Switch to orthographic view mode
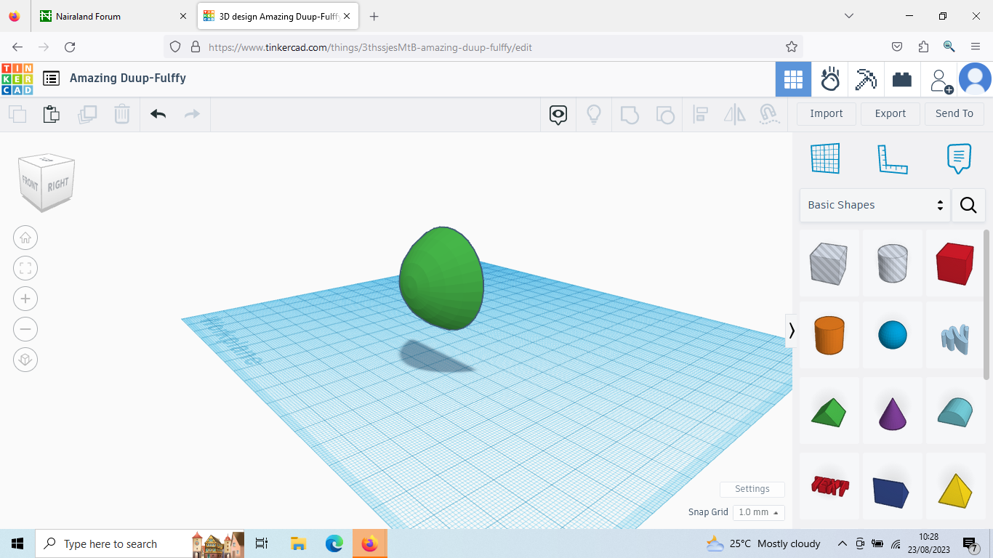 25,360
